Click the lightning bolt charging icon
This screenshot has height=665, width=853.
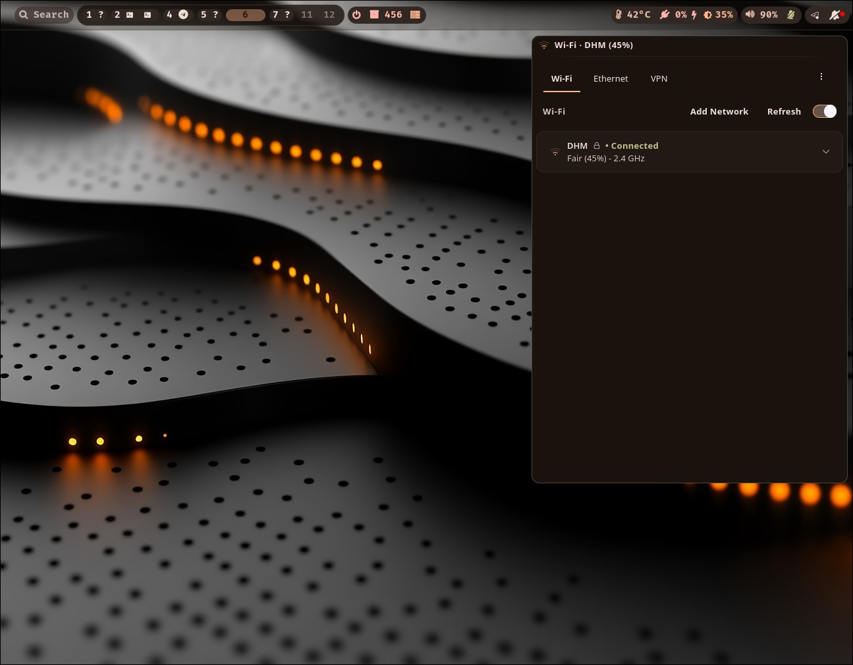(x=694, y=14)
